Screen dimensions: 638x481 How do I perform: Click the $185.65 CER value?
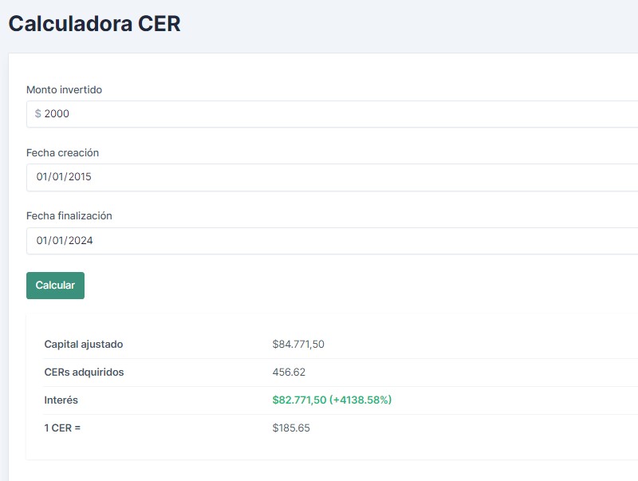coord(291,428)
